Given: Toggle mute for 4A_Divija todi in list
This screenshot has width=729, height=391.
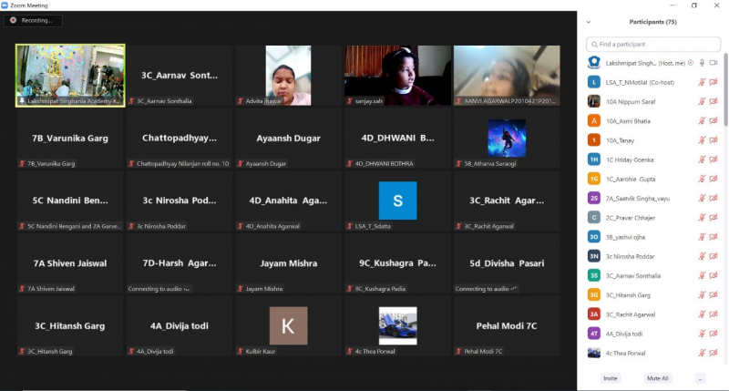Looking at the screenshot, I should [x=701, y=334].
